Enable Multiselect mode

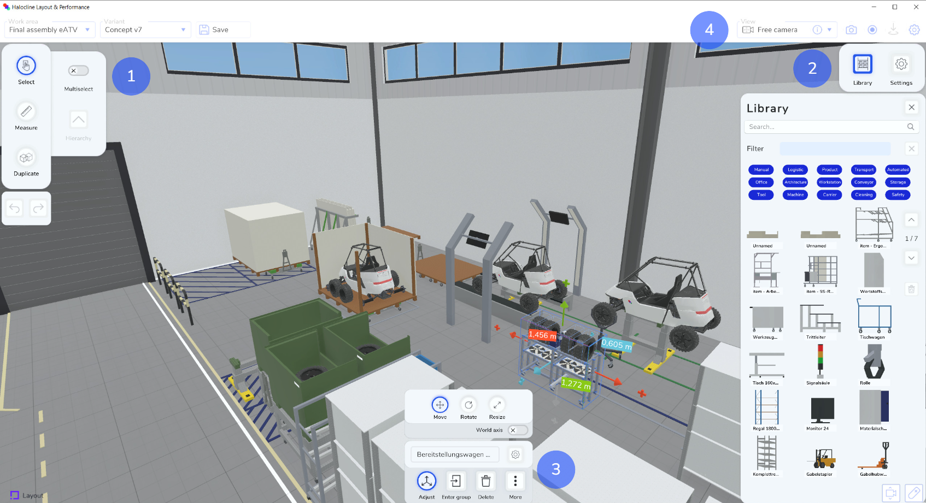point(78,70)
